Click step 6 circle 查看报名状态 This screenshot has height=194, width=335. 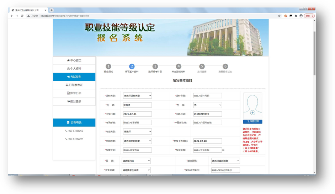coord(225,67)
